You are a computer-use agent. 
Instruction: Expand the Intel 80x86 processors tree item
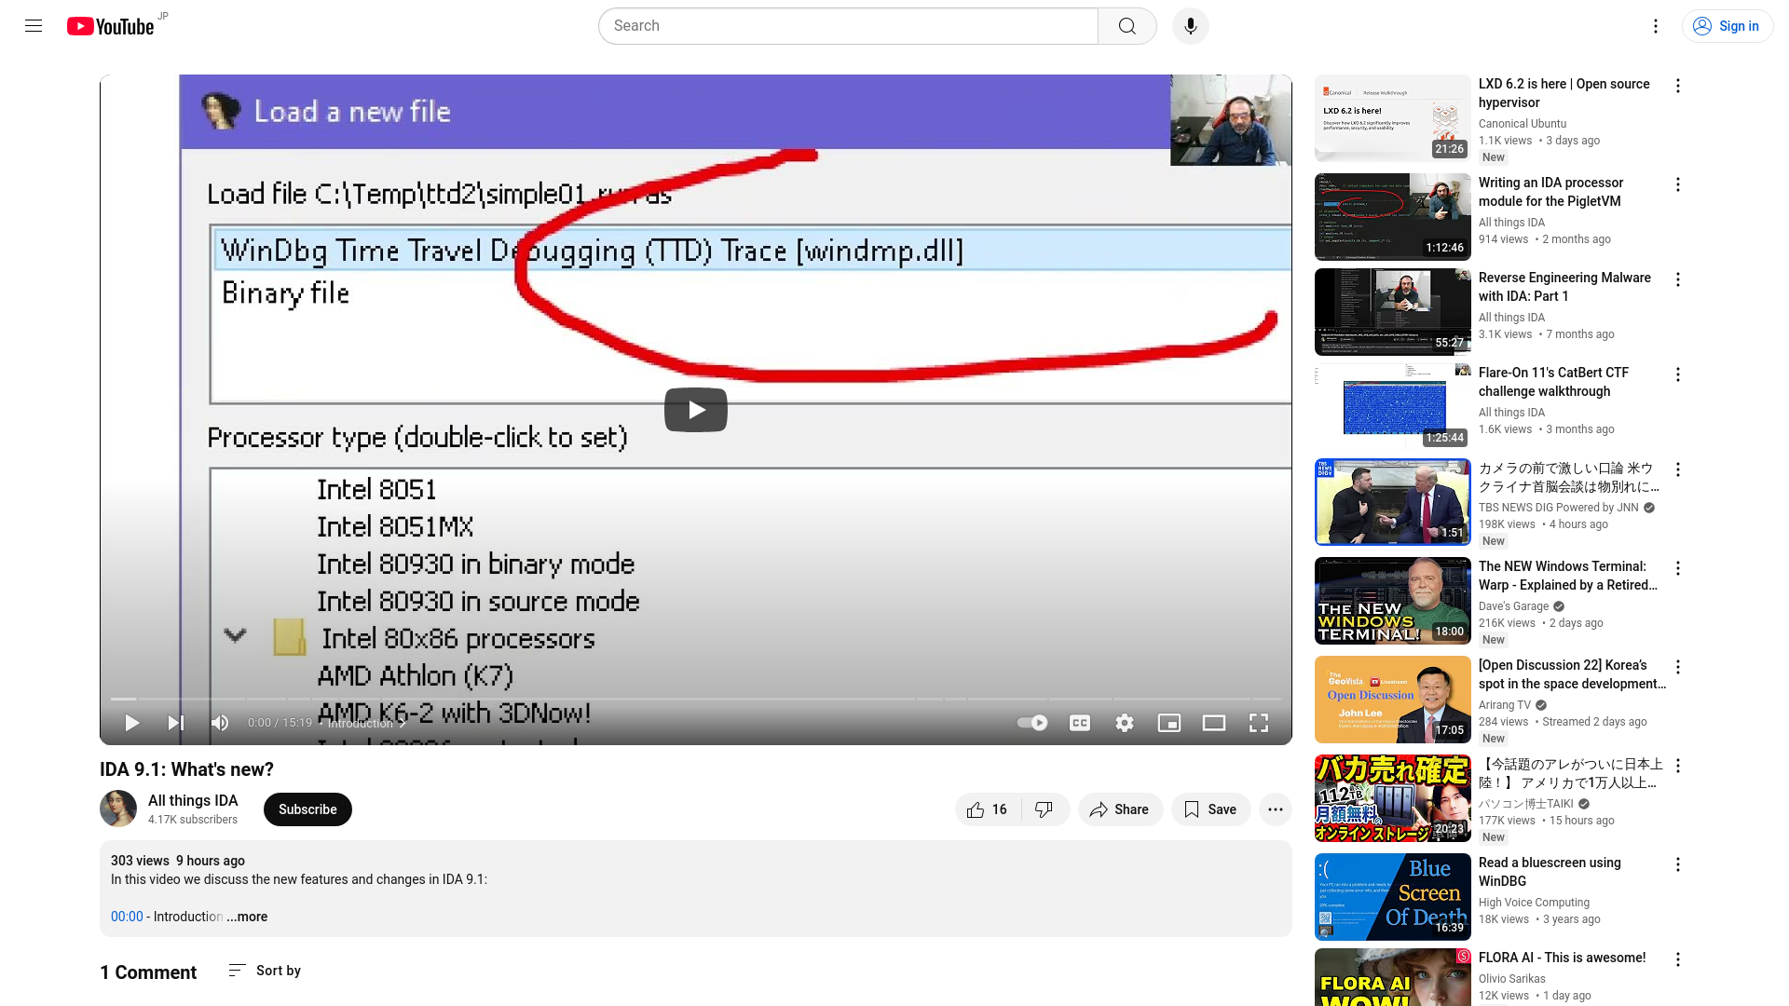click(234, 636)
